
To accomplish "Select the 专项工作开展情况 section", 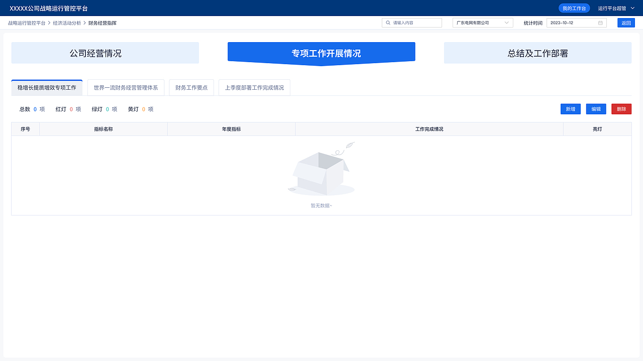I will (321, 53).
